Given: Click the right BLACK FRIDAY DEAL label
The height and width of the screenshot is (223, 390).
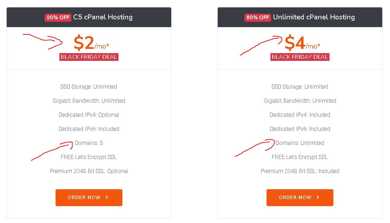Looking at the screenshot, I should [x=300, y=57].
